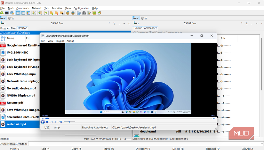This screenshot has height=150, width=264.
Task: Switch to Full columns view icon
Action: click(23, 13)
